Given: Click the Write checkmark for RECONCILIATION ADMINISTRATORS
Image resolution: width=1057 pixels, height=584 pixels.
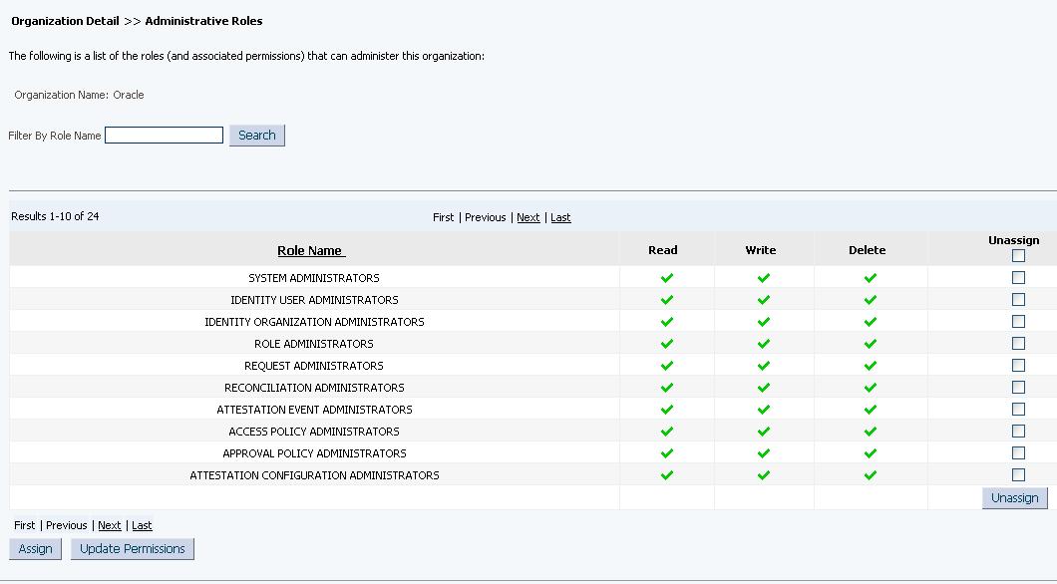Looking at the screenshot, I should pos(763,388).
